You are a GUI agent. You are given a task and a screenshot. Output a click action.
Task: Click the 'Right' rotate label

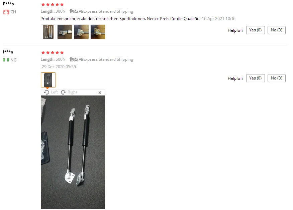click(x=73, y=92)
